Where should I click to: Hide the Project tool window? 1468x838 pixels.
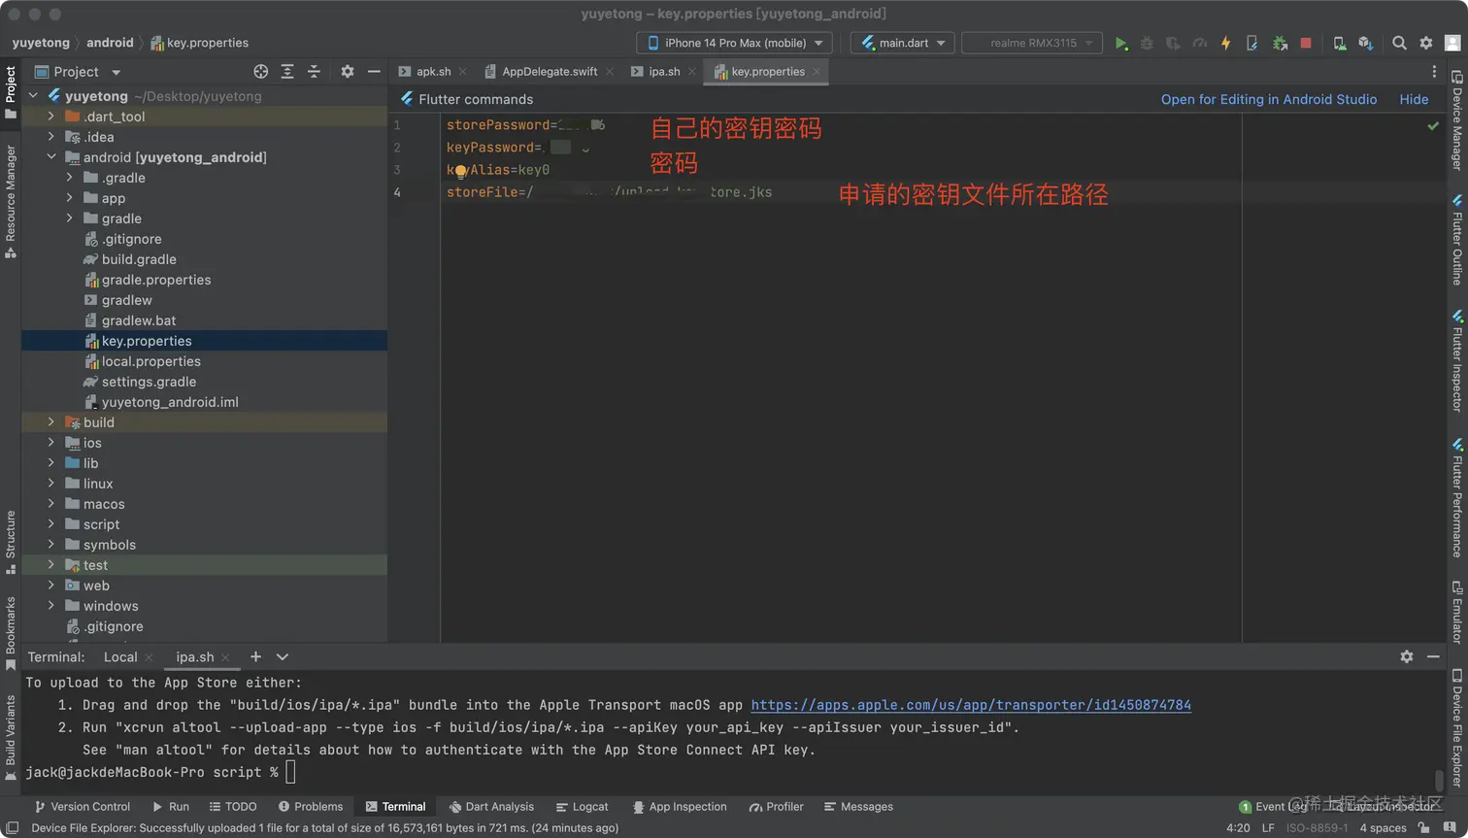(x=374, y=72)
